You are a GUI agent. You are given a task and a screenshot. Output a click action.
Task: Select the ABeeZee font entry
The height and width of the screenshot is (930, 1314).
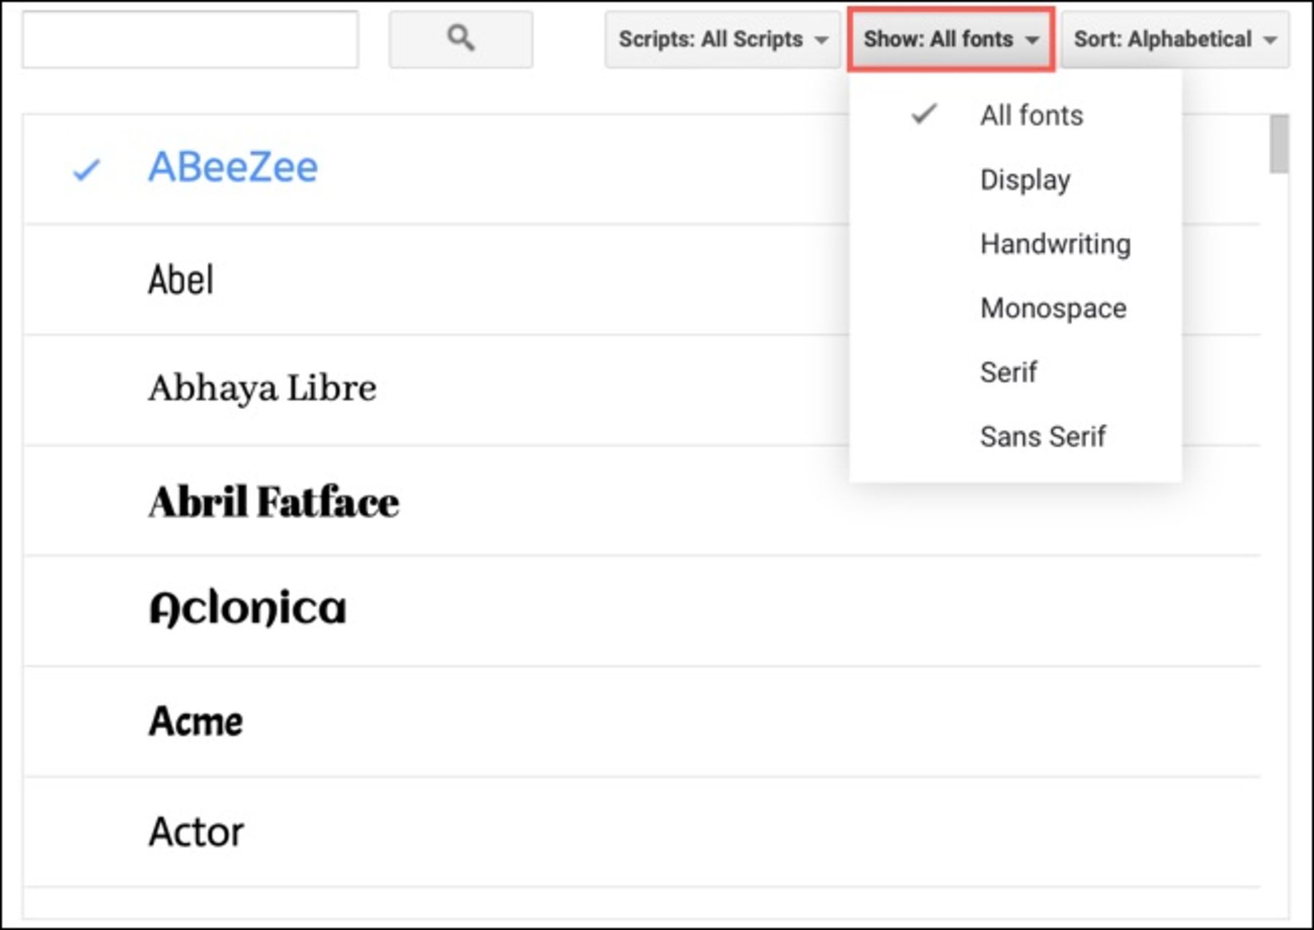point(233,166)
